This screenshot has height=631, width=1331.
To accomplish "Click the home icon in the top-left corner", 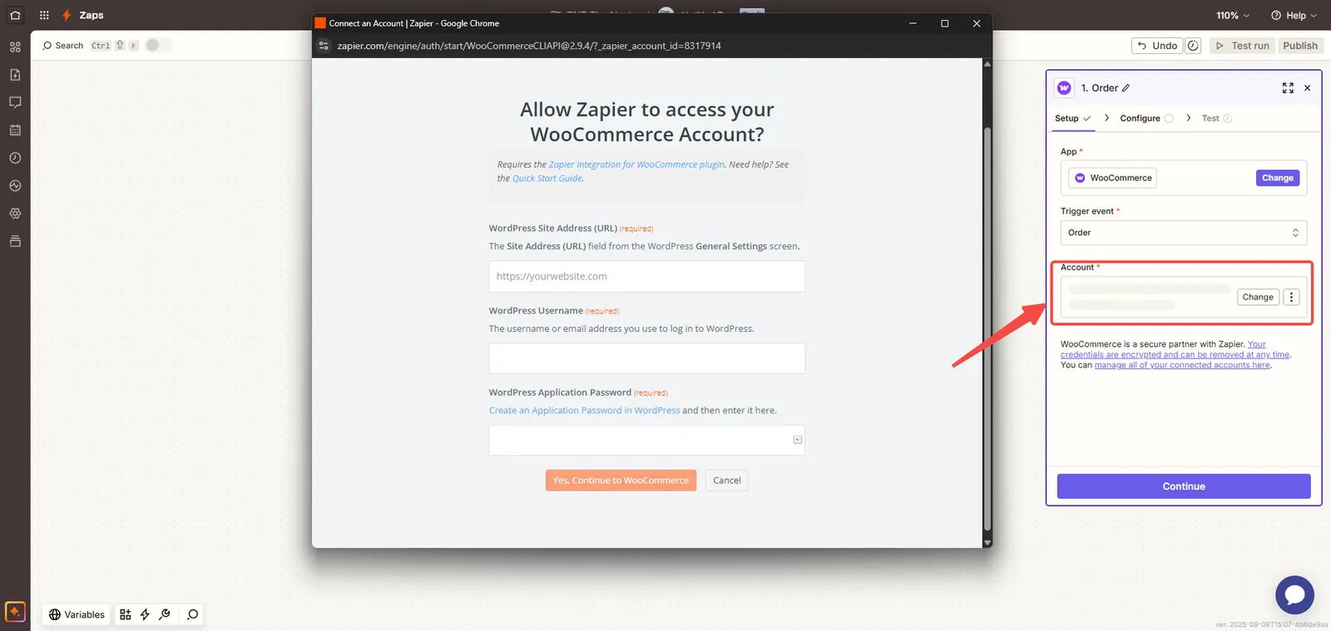I will tap(15, 15).
